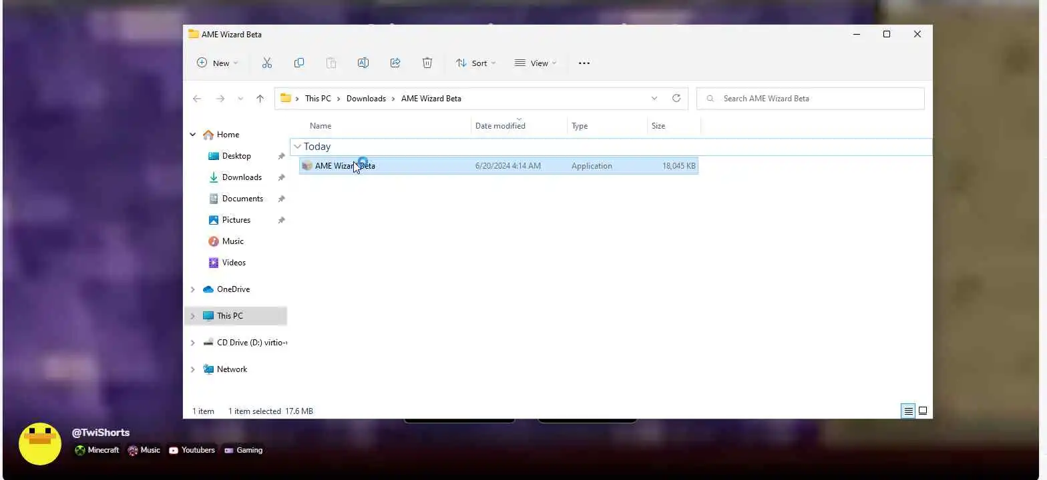
Task: Select AME Wizard Beta breadcrumb
Action: pyautogui.click(x=431, y=99)
